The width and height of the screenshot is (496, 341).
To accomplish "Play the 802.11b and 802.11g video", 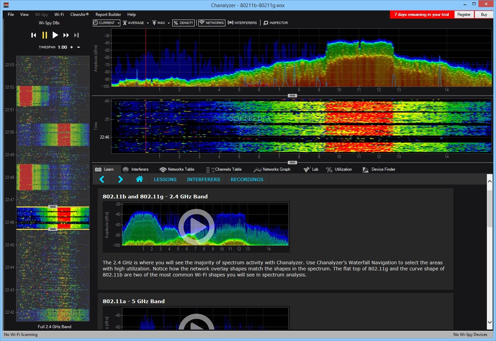I will point(196,227).
